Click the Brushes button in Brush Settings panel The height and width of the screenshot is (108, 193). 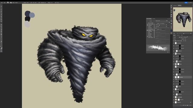[x=151, y=21]
